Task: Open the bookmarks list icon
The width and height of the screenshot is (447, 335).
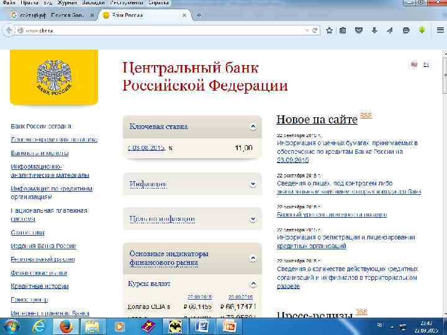Action: point(343,30)
